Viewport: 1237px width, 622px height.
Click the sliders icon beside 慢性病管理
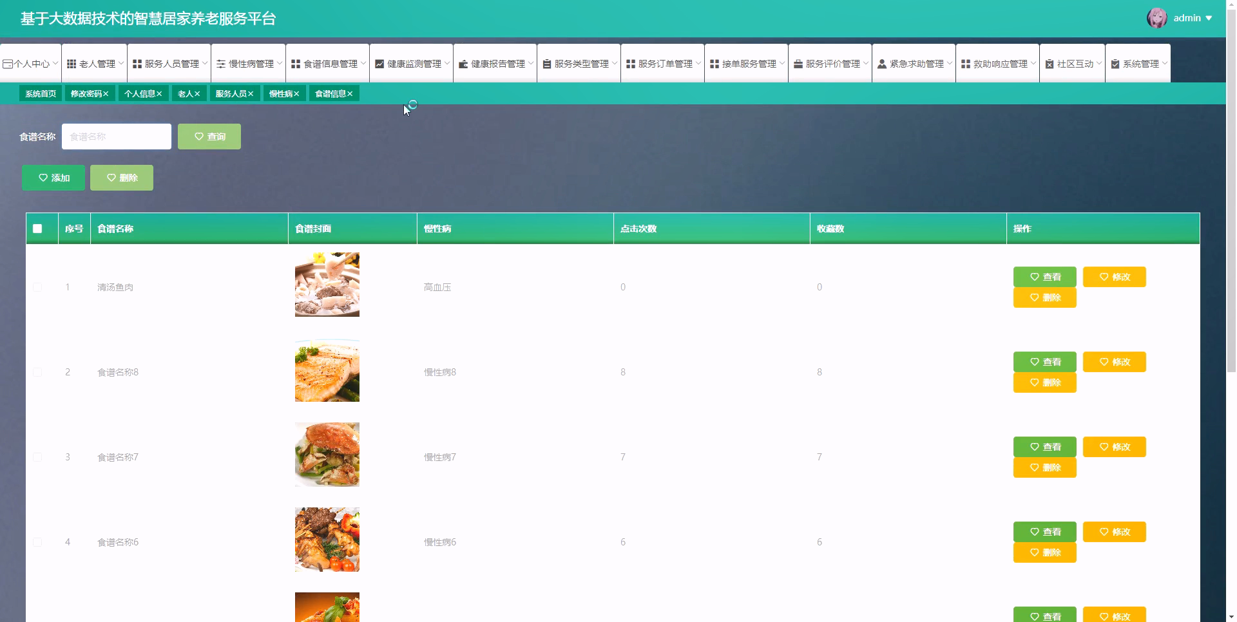221,64
